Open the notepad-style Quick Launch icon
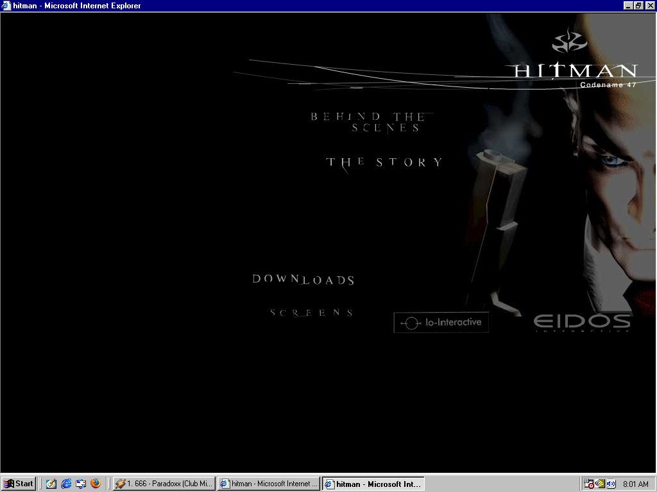The height and width of the screenshot is (492, 657). click(51, 484)
